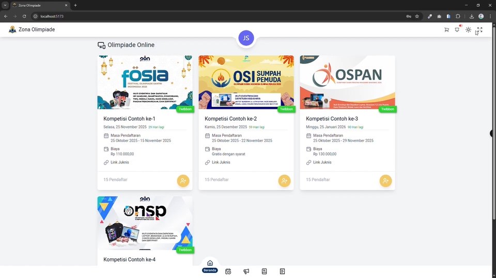Open the calendar schedule tab
Viewport: 496px width, 278px height.
(228, 271)
